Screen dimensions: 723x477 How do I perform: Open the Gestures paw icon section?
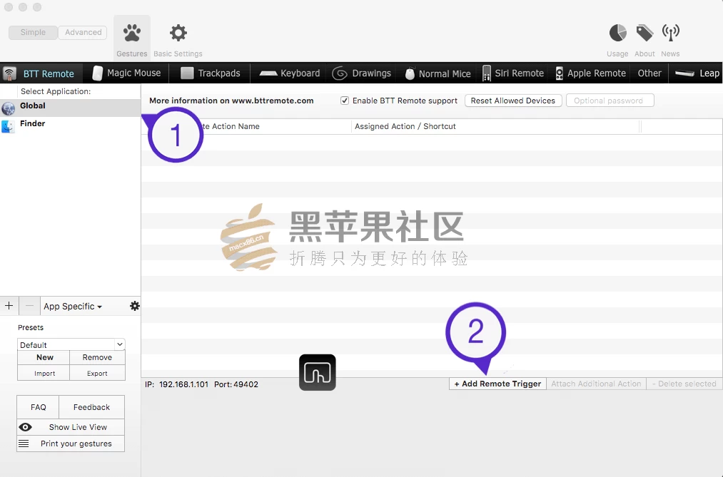point(132,33)
